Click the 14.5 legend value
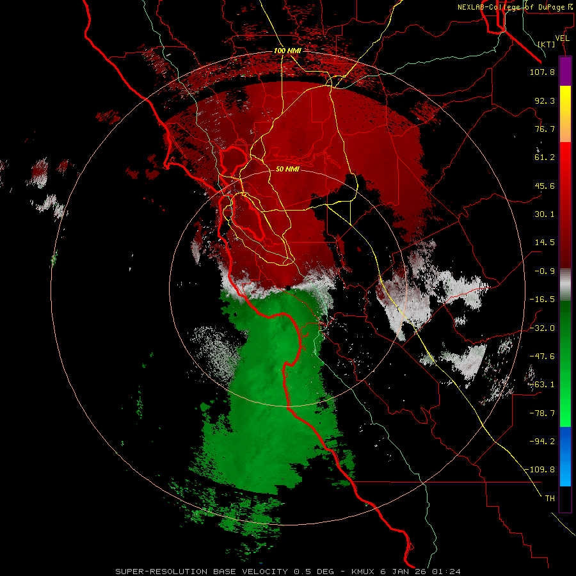Image resolution: width=576 pixels, height=576 pixels. (545, 243)
